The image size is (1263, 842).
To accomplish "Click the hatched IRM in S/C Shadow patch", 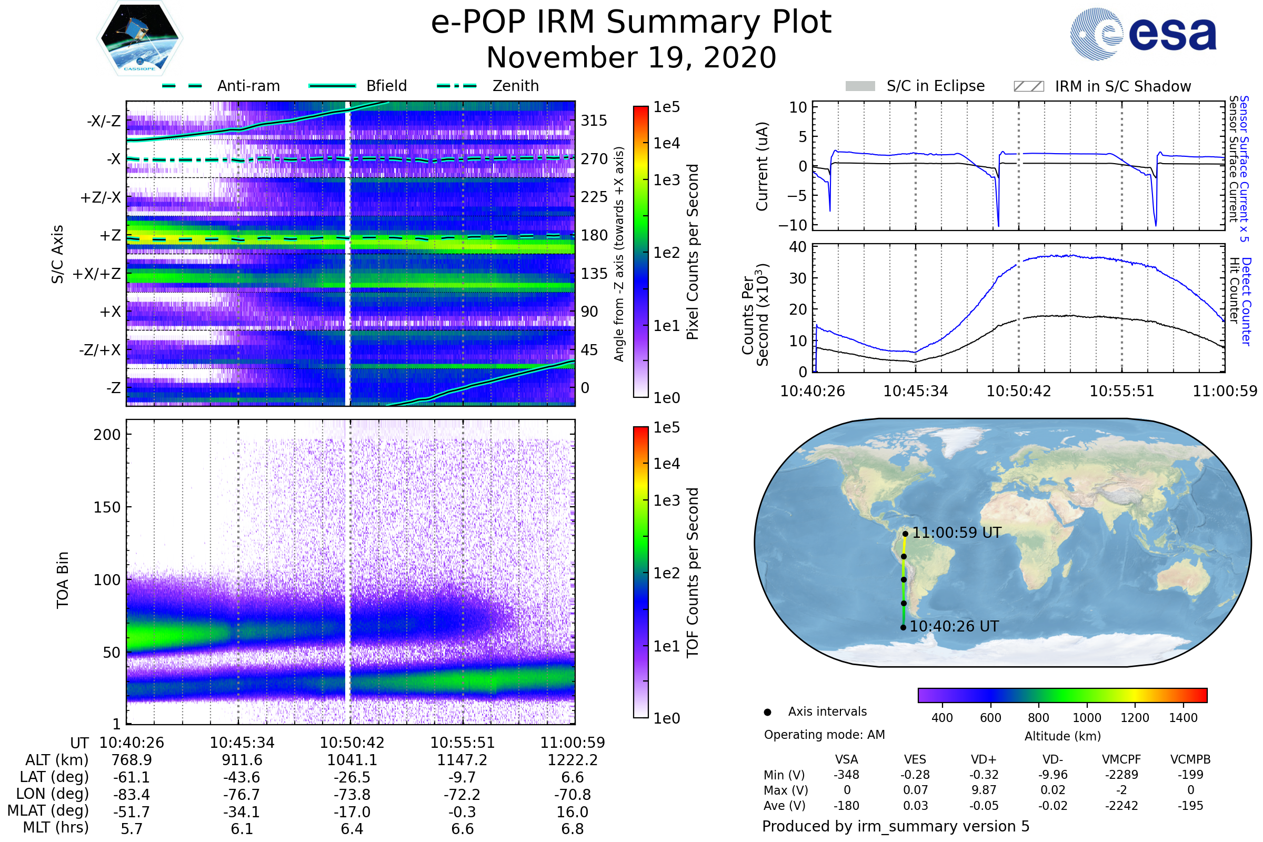I will 1028,86.
